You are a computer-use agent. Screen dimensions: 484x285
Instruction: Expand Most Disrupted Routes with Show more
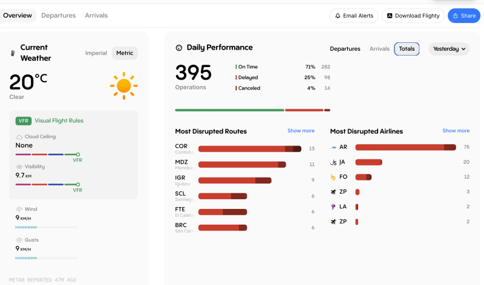point(301,131)
